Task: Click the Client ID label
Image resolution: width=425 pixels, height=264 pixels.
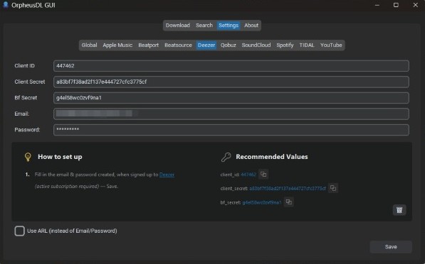Action: 25,66
